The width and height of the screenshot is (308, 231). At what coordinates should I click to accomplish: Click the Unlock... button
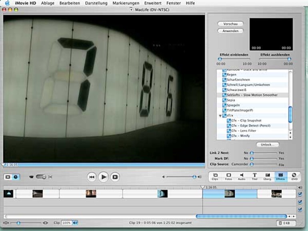pyautogui.click(x=268, y=144)
